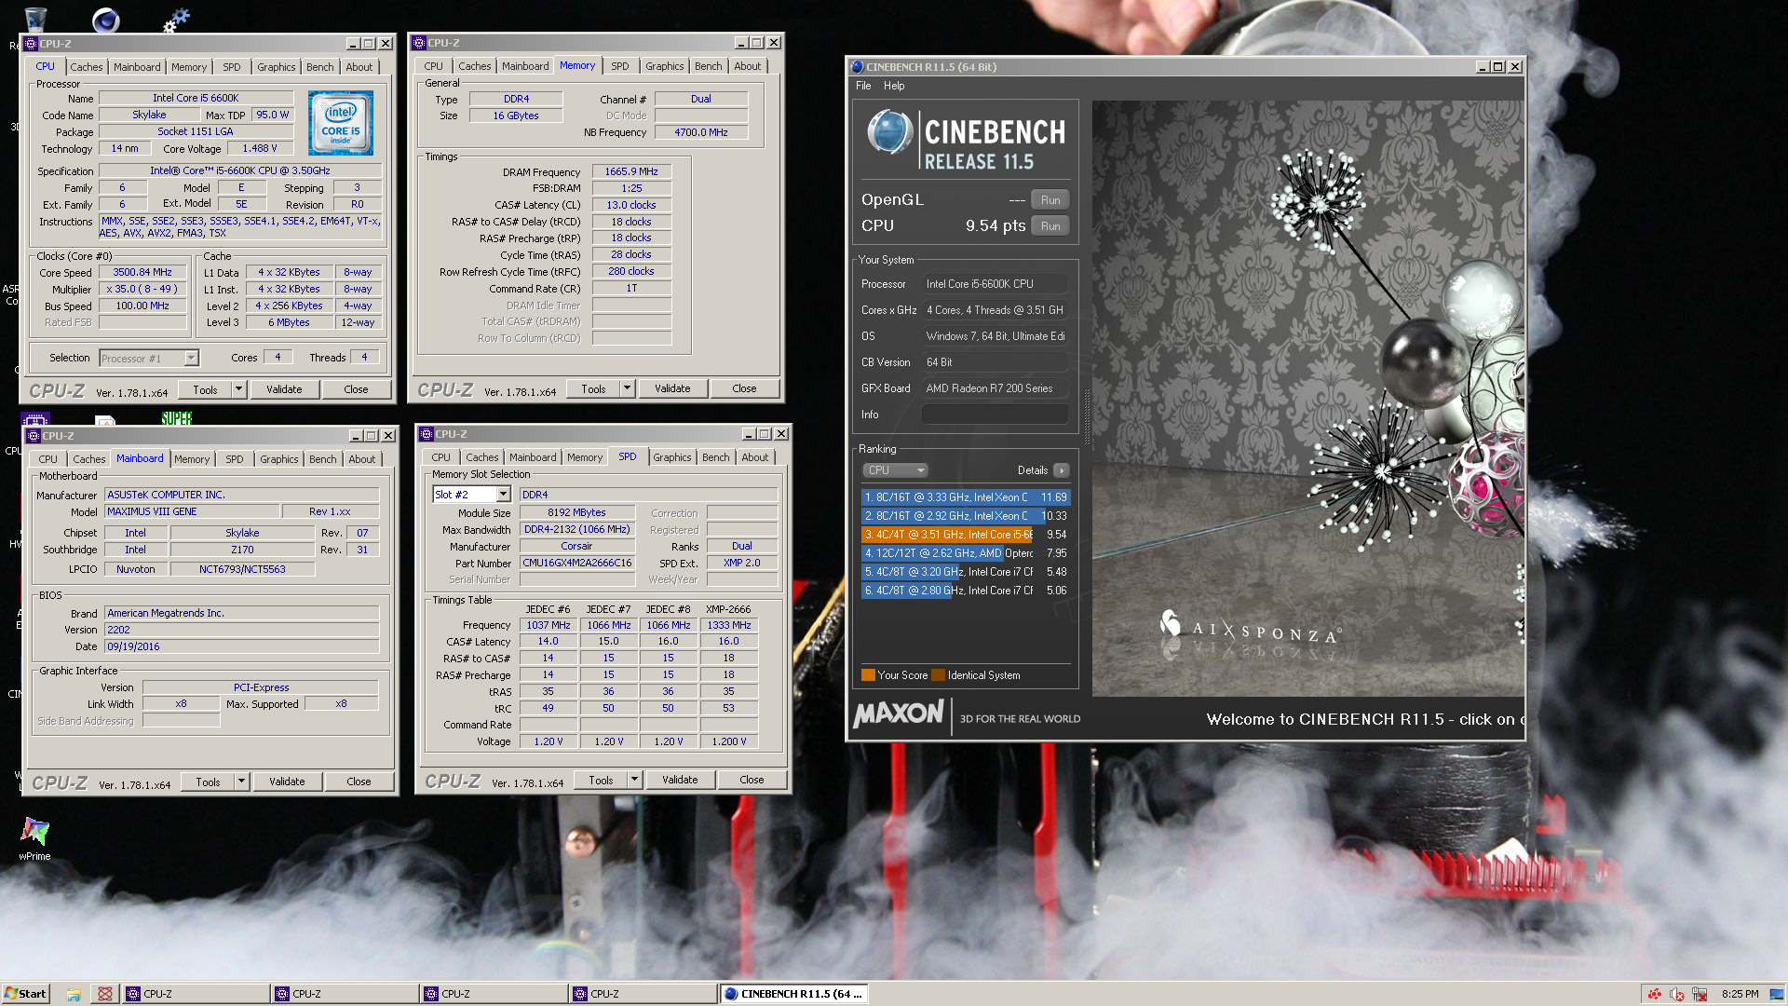
Task: Click the Part Number field CMU16GX4M2A2666C16
Action: pos(577,564)
